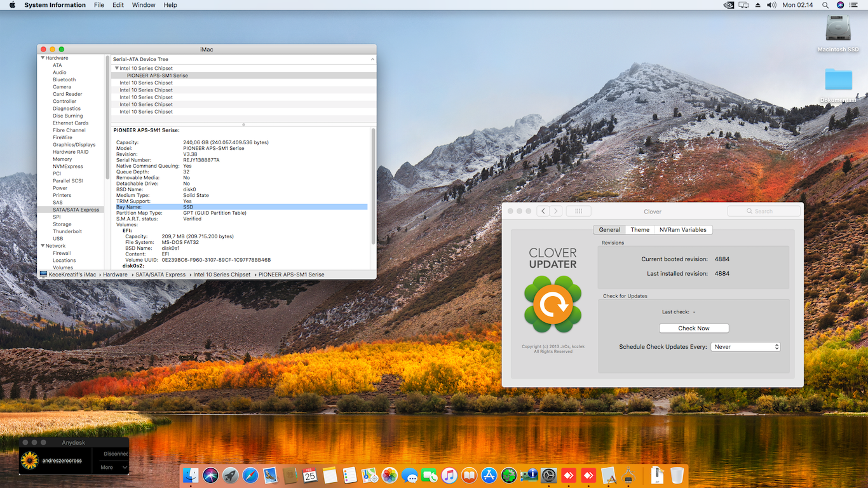Open Trash in the Dock

pyautogui.click(x=677, y=475)
